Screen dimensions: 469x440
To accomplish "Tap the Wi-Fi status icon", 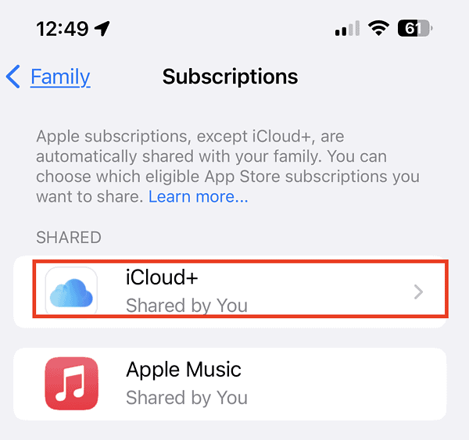I will [x=378, y=28].
